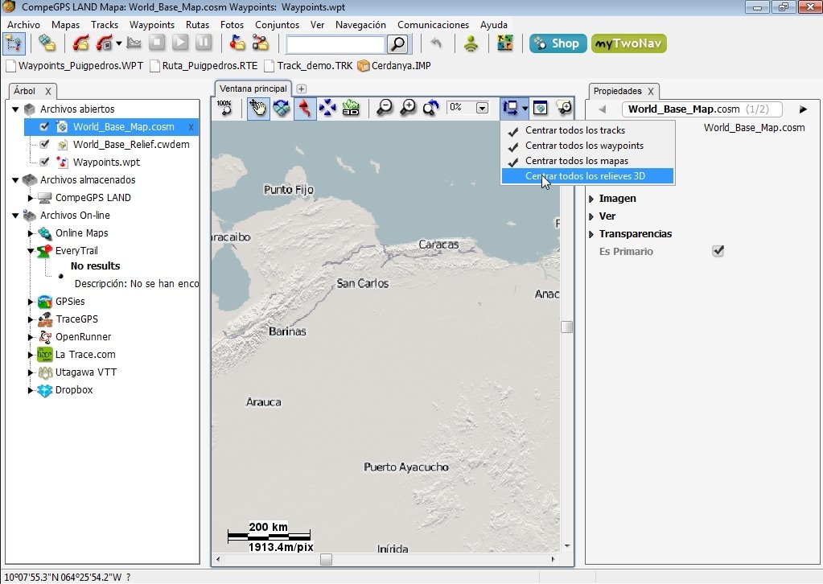Collapse the Archivos abiertos tree node
The image size is (823, 584).
point(16,109)
